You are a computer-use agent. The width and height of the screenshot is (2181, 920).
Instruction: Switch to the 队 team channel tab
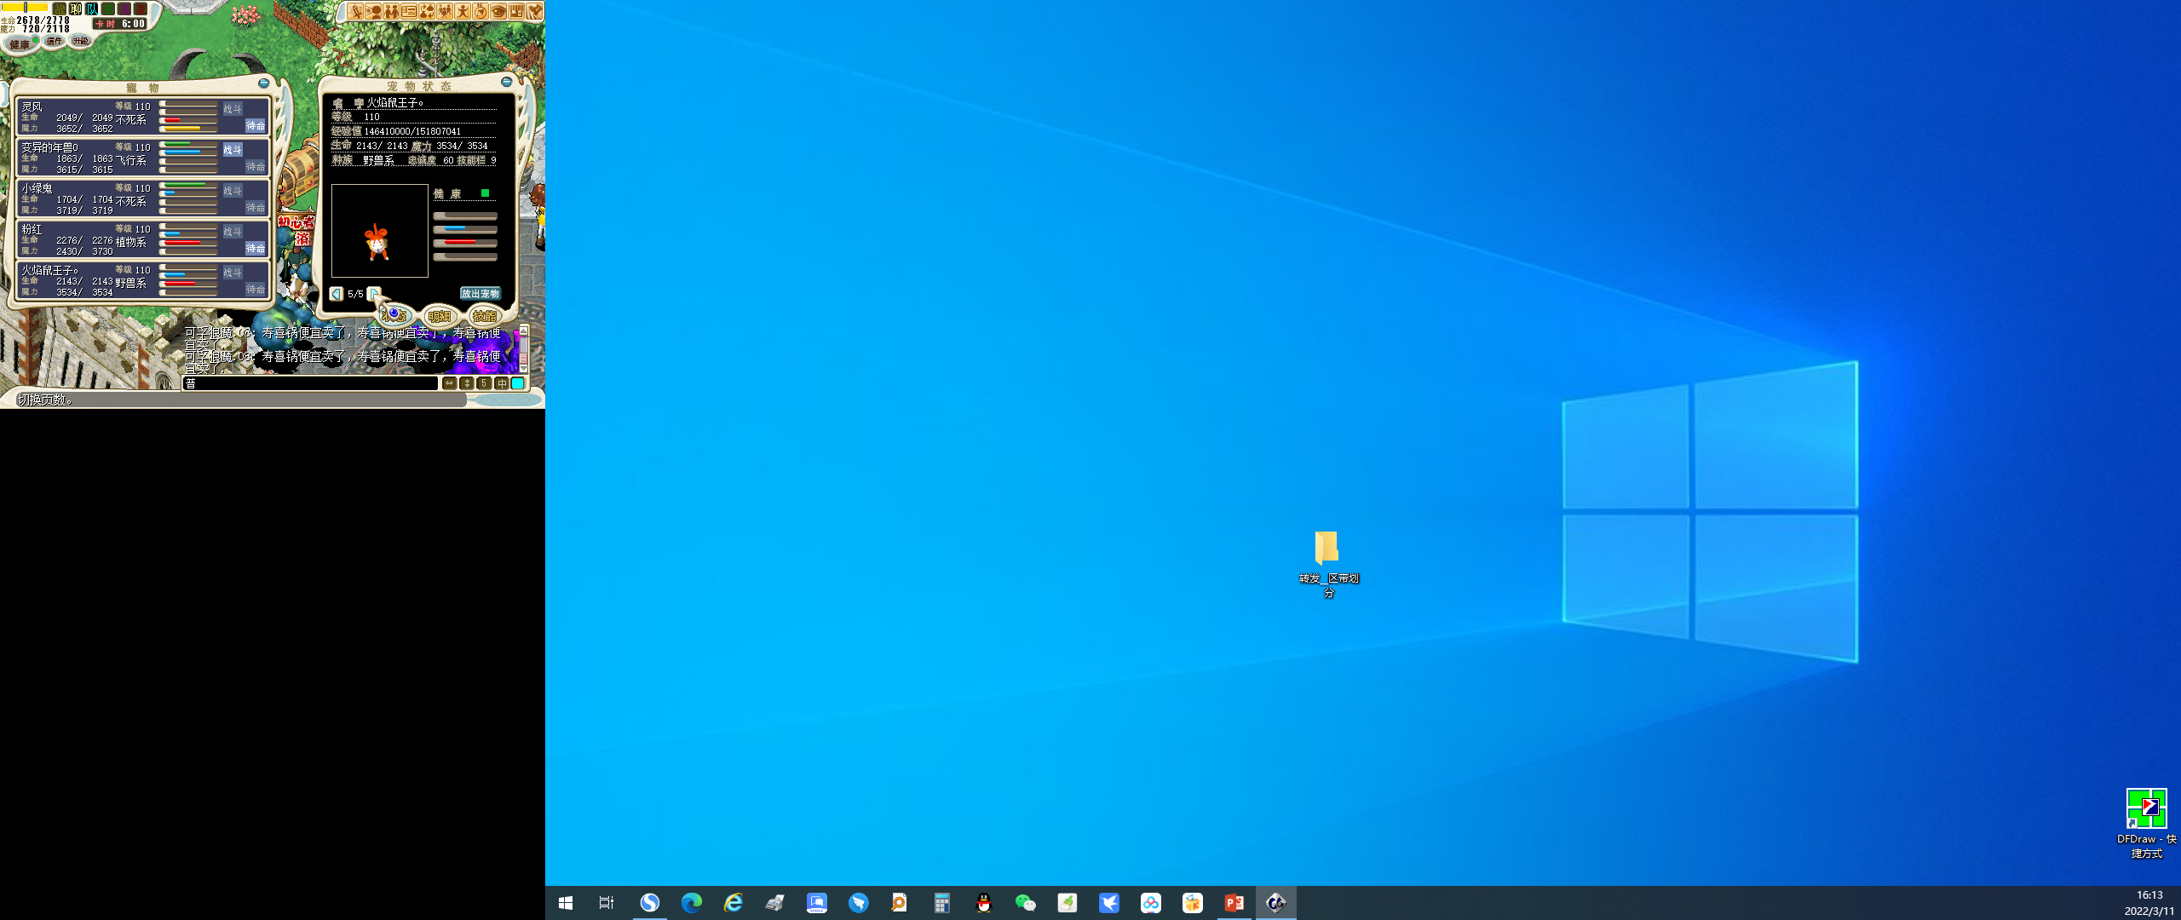(x=92, y=9)
